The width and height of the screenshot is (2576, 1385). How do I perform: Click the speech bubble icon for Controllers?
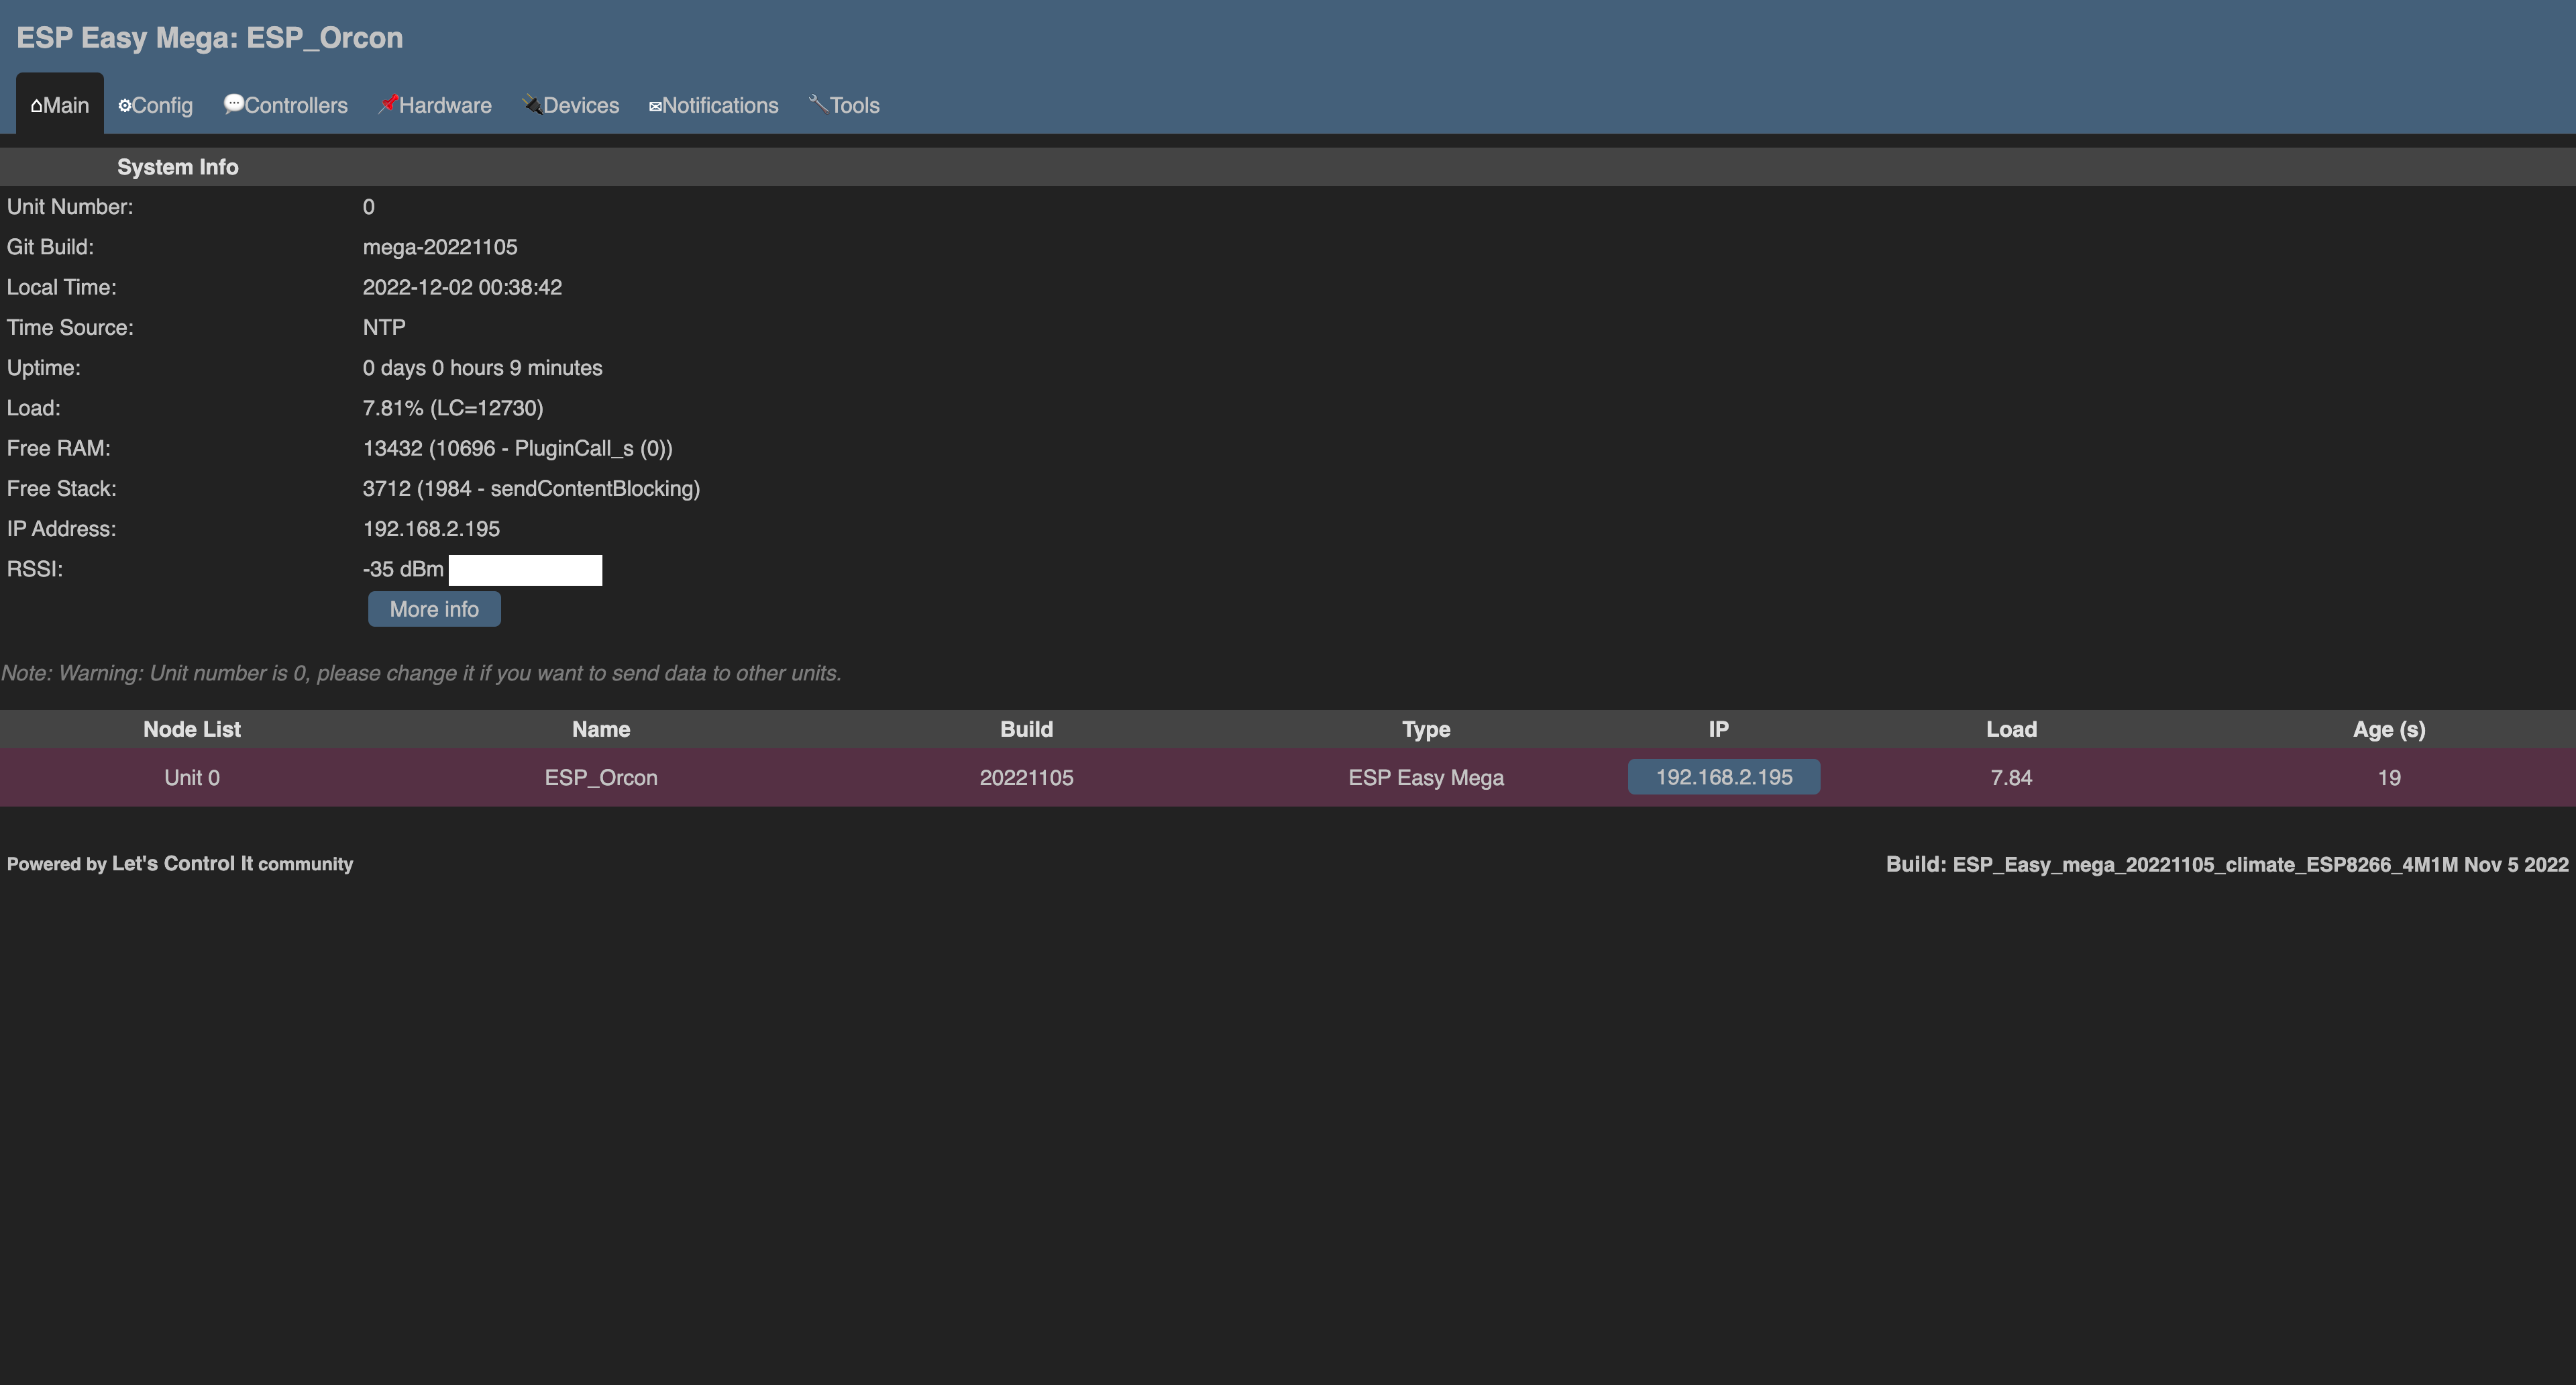pyautogui.click(x=233, y=104)
